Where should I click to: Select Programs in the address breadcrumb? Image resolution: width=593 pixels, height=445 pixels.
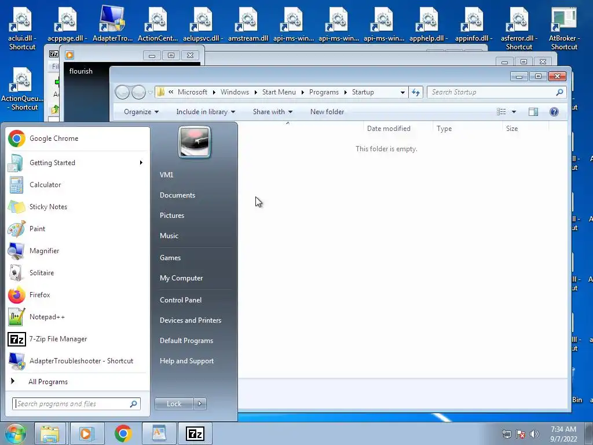(324, 92)
